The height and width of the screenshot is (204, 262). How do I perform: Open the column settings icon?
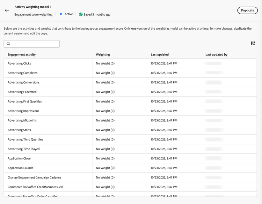point(253,44)
